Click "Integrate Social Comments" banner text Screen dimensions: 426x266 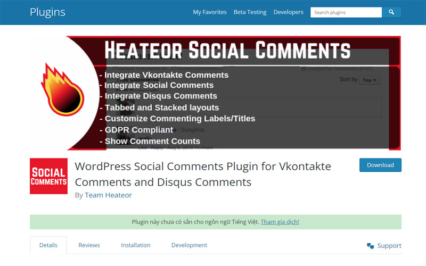click(159, 85)
